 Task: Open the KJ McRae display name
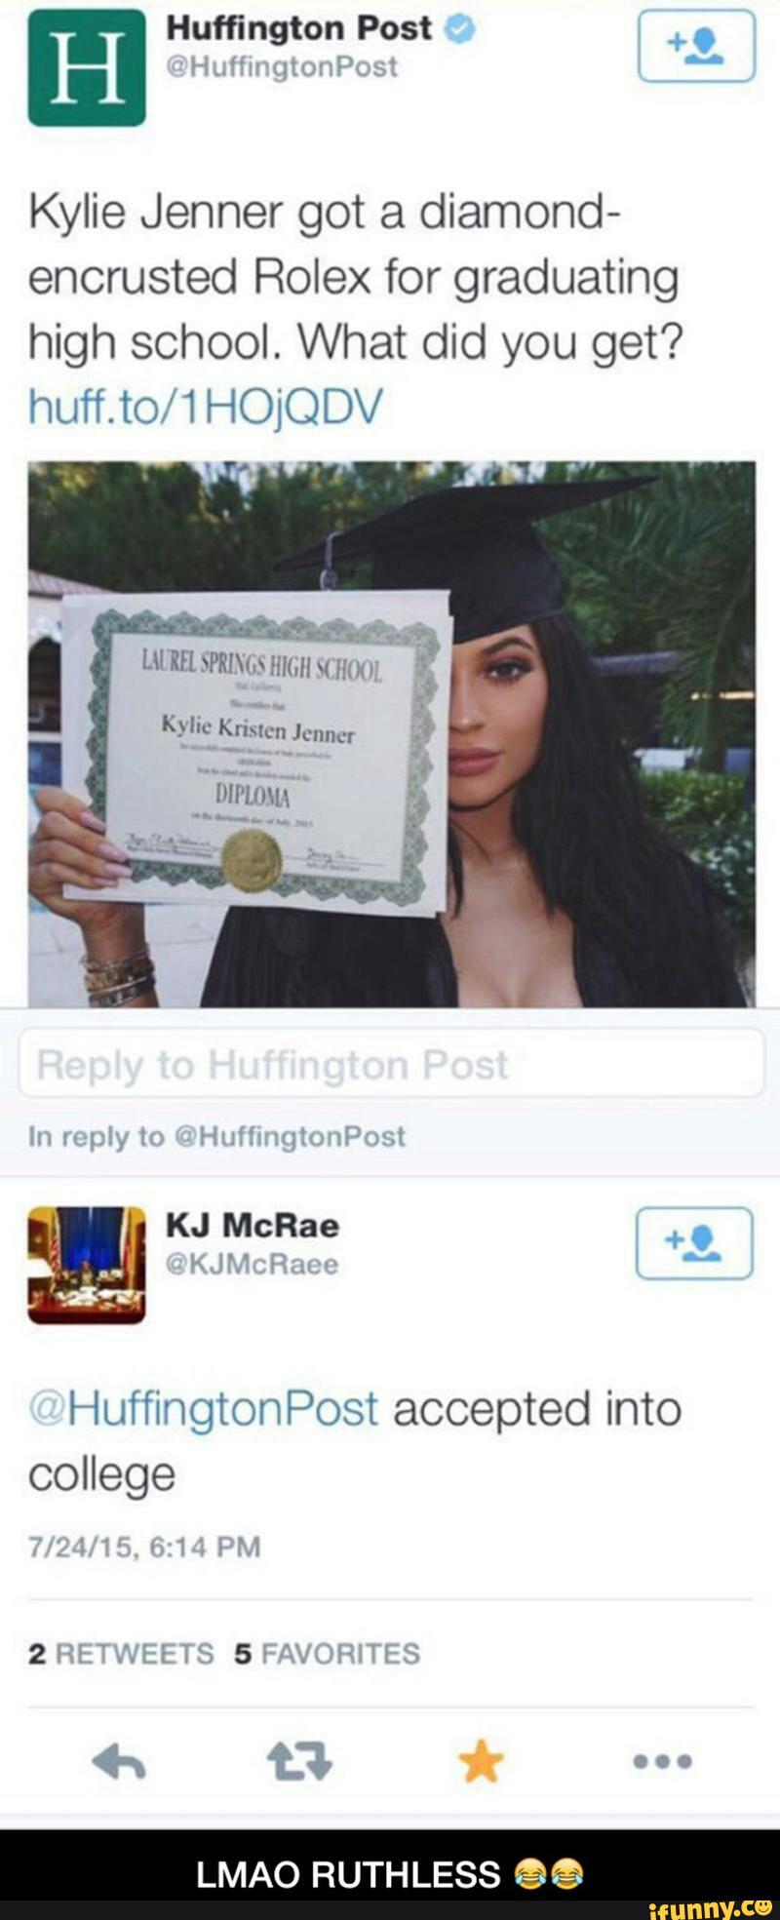click(253, 1225)
